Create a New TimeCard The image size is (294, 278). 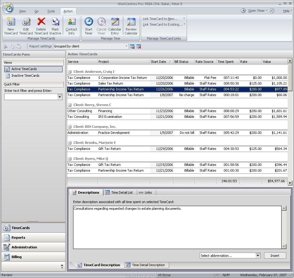pos(11,26)
